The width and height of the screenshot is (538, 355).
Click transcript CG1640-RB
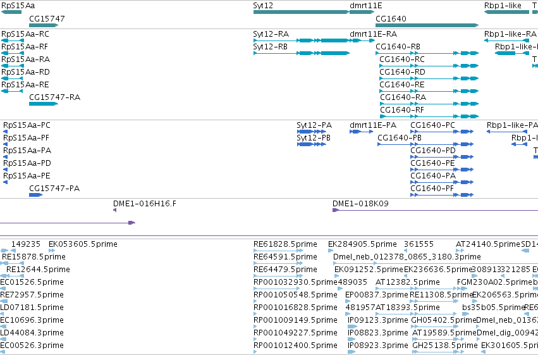tap(398, 47)
